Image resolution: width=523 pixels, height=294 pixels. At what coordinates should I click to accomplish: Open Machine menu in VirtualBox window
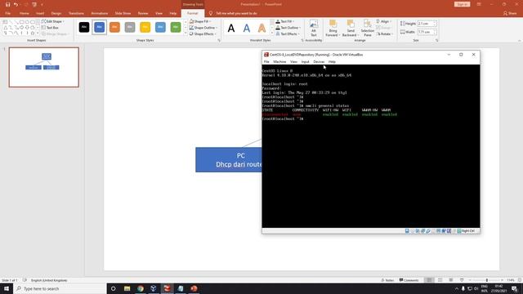[x=279, y=62]
